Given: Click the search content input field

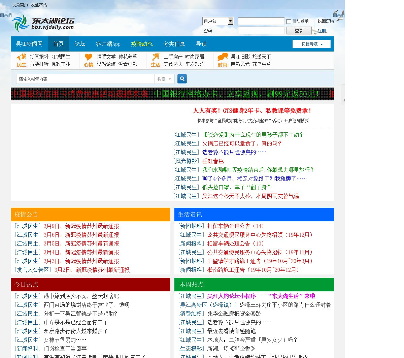Looking at the screenshot, I should click(85, 79).
